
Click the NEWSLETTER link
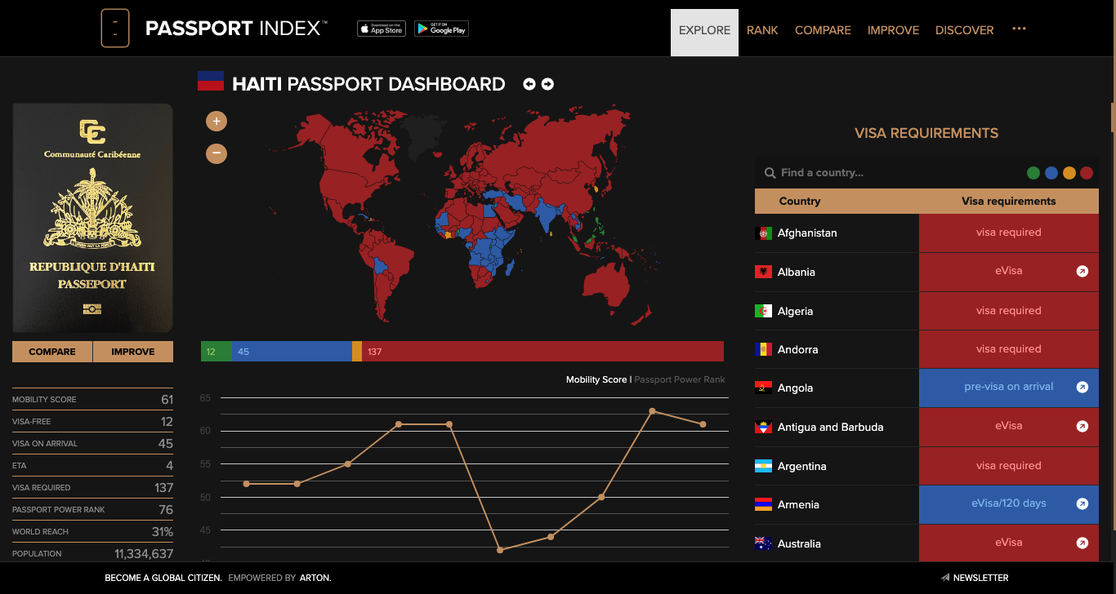coord(980,578)
